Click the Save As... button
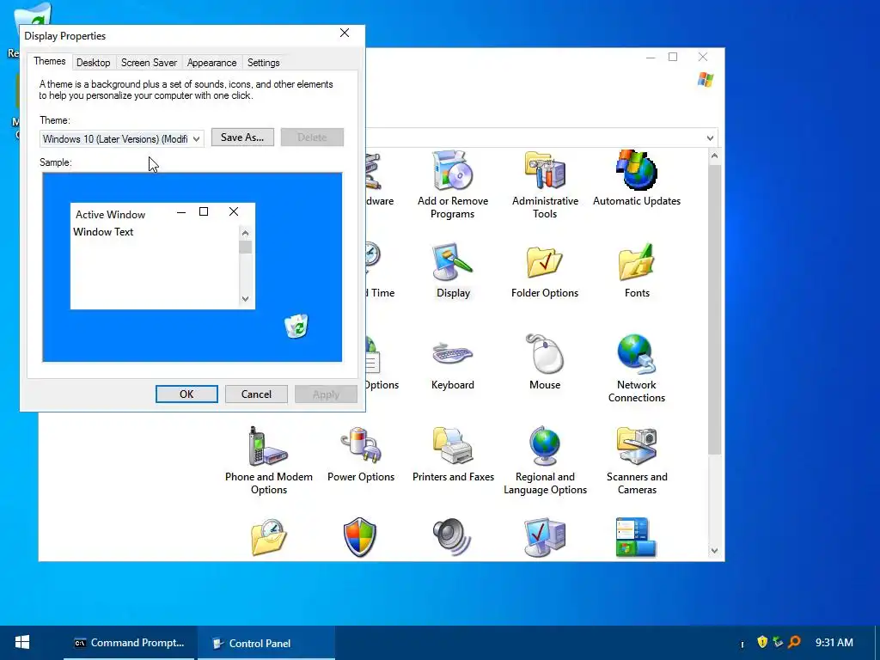880x660 pixels. (x=242, y=137)
